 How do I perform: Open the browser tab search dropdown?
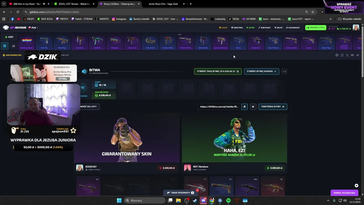pos(4,4)
